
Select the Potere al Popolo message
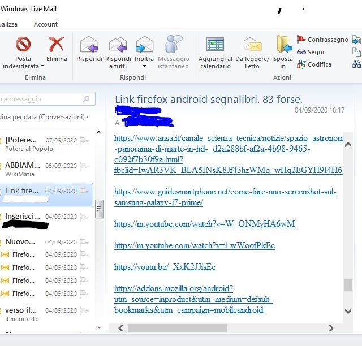coord(46,144)
